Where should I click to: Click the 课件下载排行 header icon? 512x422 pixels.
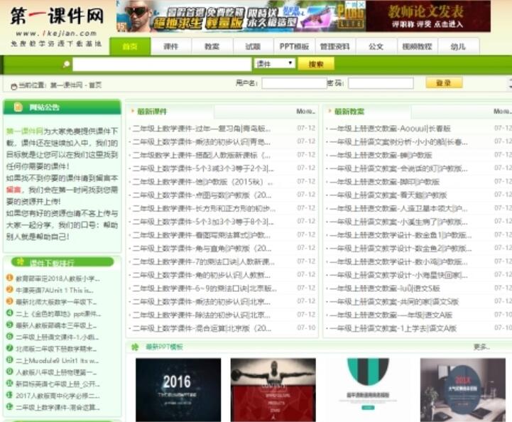[19, 262]
